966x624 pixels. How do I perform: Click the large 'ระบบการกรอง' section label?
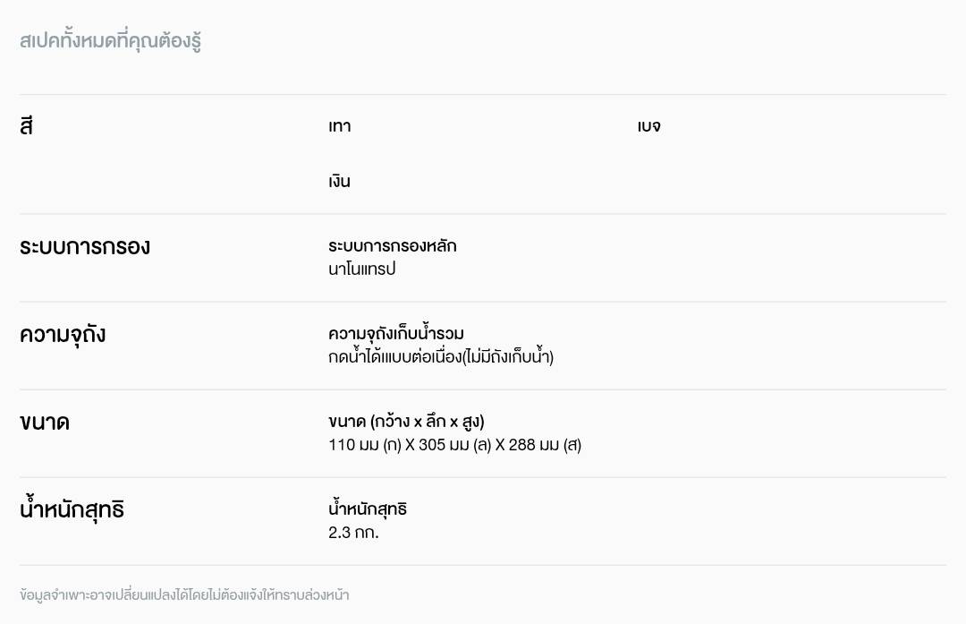click(85, 247)
